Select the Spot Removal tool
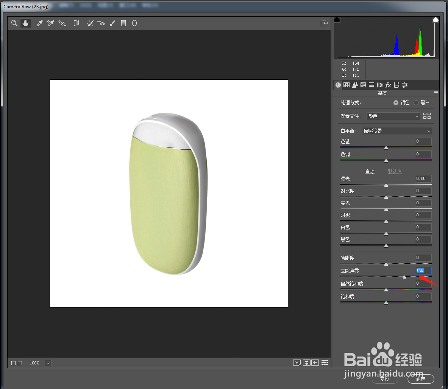The height and width of the screenshot is (389, 448). [x=90, y=23]
